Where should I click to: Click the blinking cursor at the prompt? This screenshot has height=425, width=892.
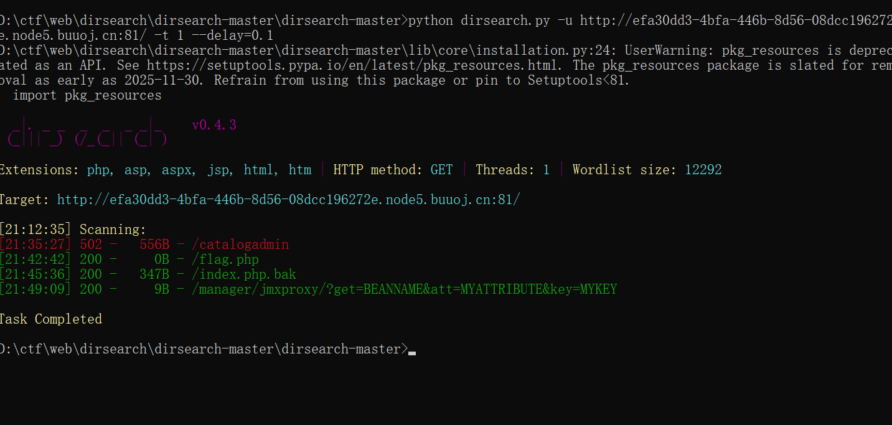click(412, 353)
